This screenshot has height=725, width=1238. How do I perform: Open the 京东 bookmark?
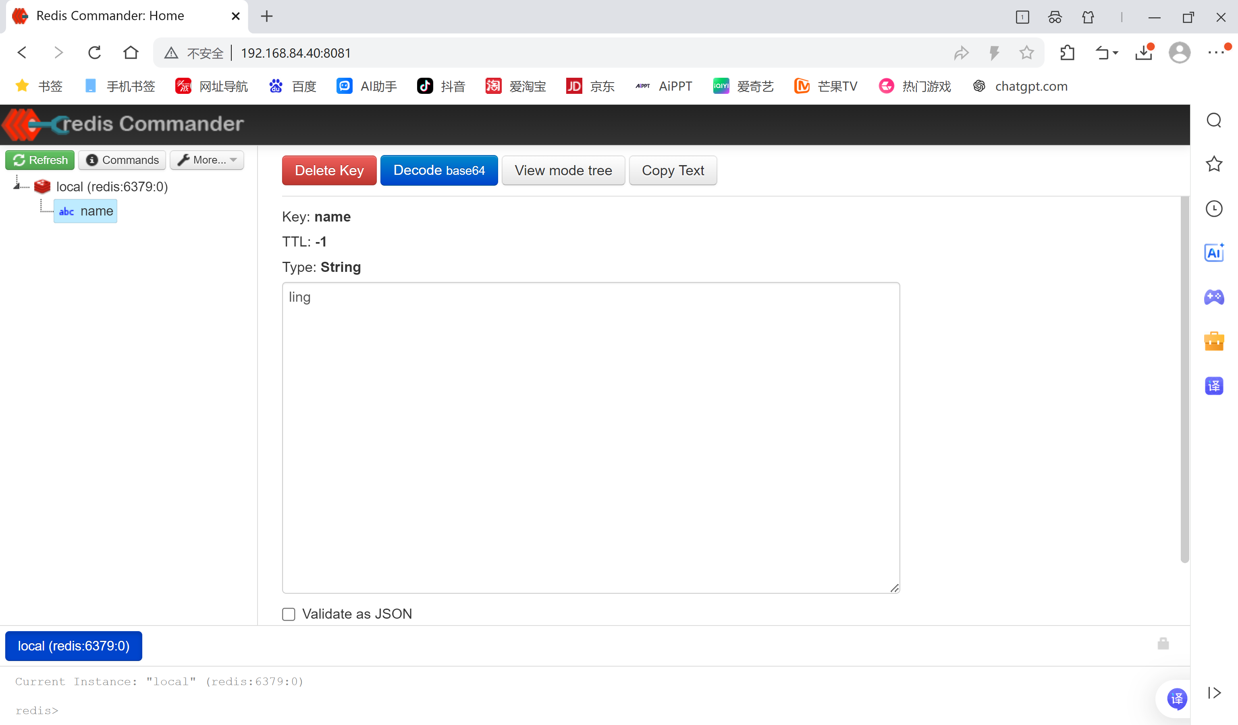coord(590,86)
